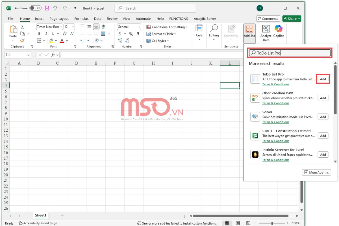The height and width of the screenshot is (226, 339).
Task: Switch to the Formulas tab
Action: click(x=81, y=19)
